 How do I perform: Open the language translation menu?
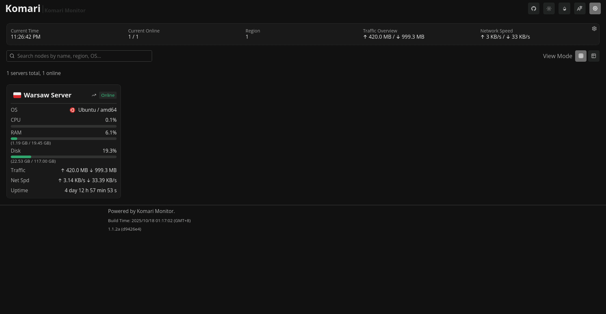[580, 9]
